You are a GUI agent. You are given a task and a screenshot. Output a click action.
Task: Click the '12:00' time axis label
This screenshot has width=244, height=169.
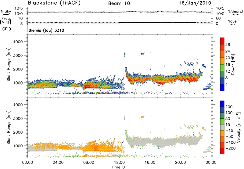point(119,163)
